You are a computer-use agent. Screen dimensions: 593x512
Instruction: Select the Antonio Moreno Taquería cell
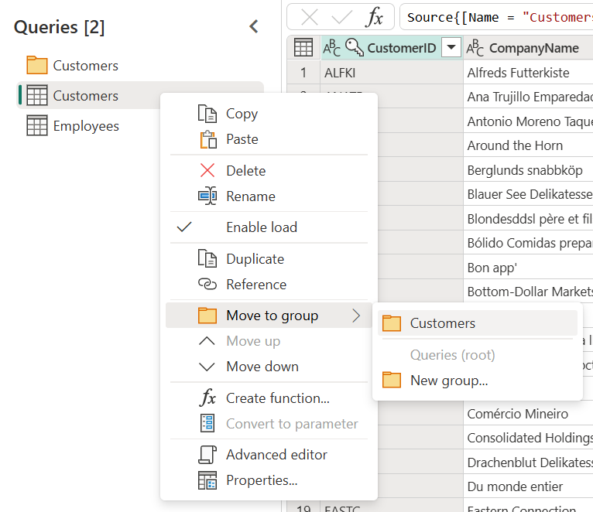[528, 121]
